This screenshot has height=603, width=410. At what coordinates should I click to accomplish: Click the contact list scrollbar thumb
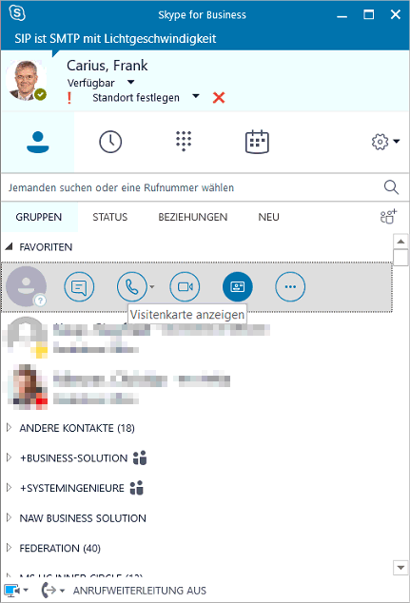click(400, 258)
